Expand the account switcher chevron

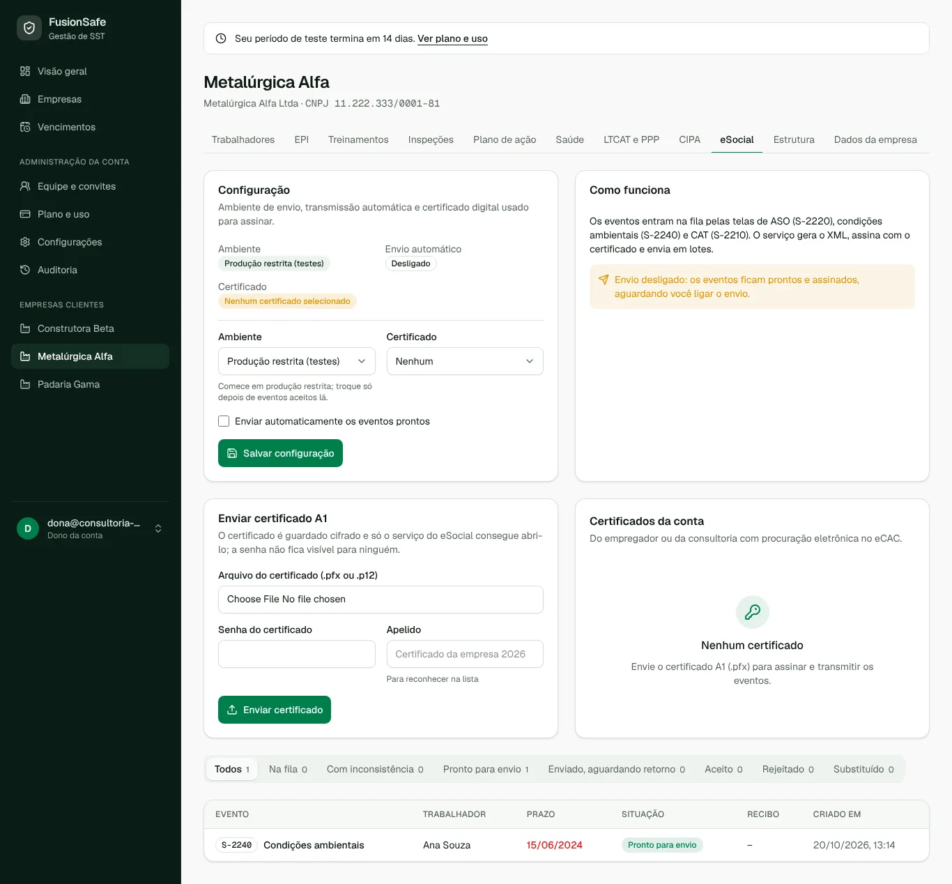[x=158, y=528]
